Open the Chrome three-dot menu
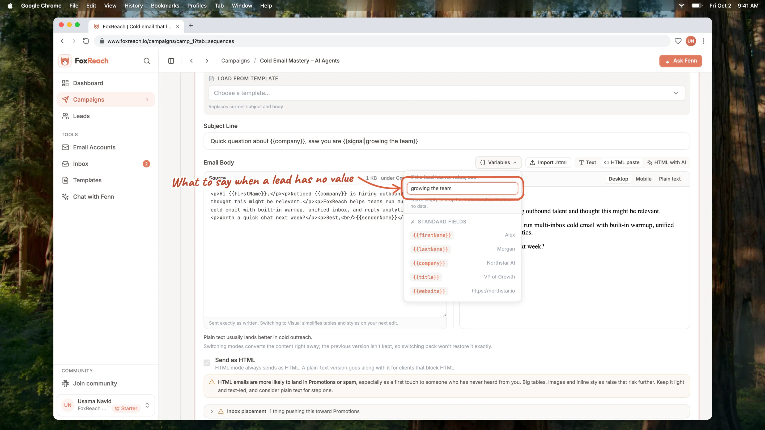The width and height of the screenshot is (765, 430). tap(704, 41)
